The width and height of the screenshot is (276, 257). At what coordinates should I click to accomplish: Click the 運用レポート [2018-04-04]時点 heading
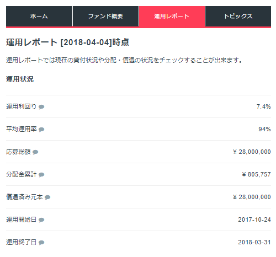(67, 42)
